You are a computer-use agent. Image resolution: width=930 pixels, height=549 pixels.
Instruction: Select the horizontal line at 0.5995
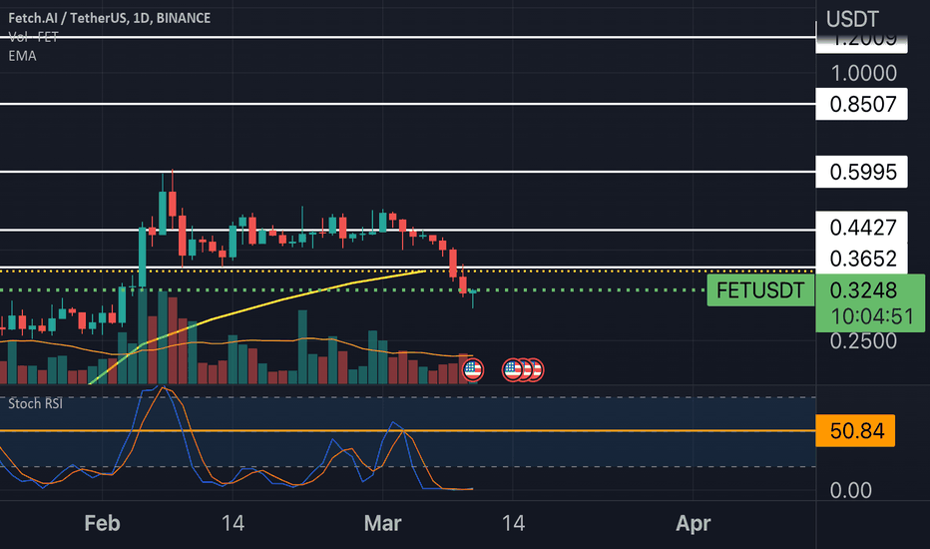point(408,172)
